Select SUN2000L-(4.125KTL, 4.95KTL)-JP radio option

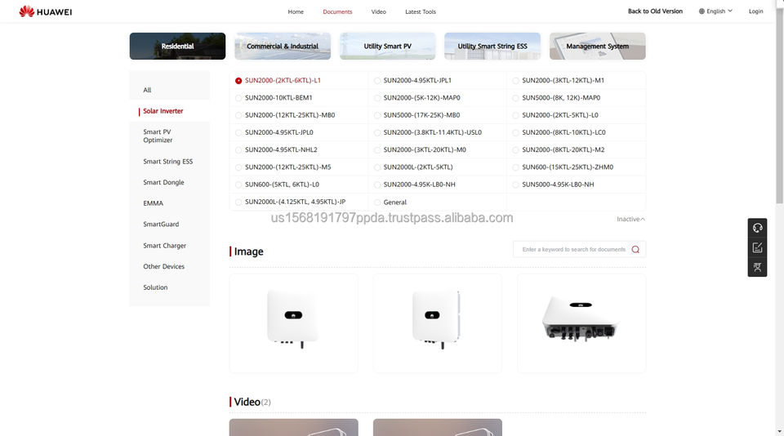tap(238, 202)
